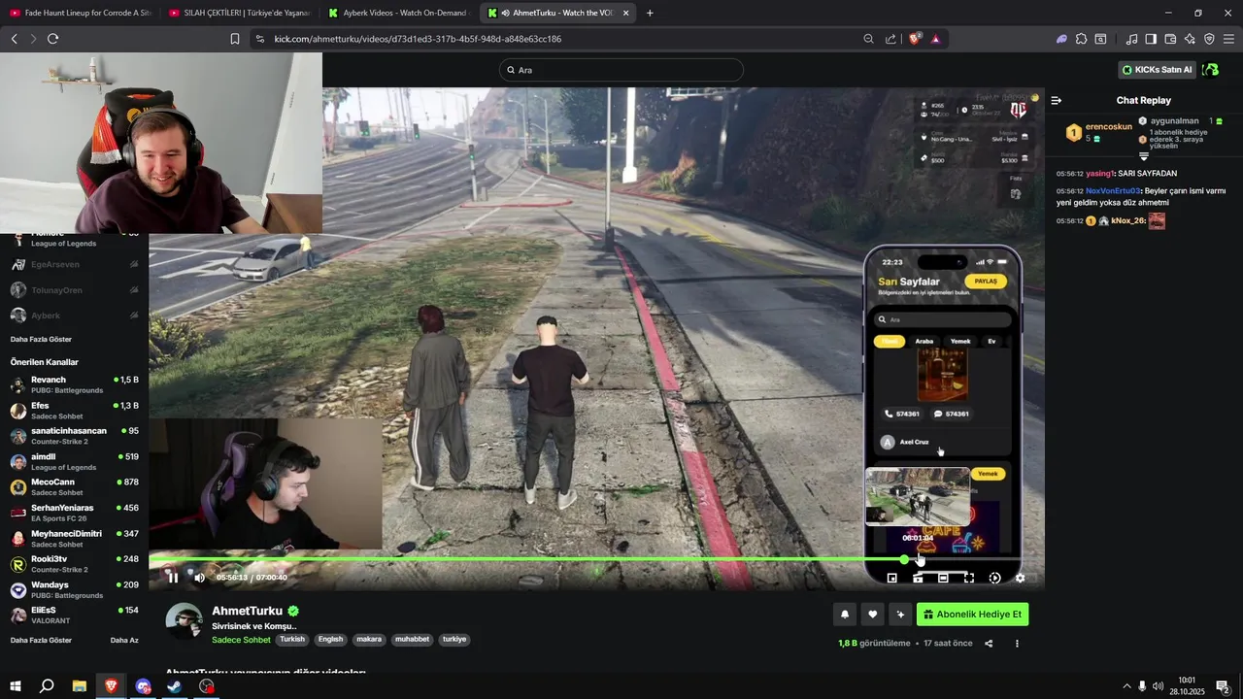Viewport: 1243px width, 699px height.
Task: Open the TolunayOren channel
Action: tap(75, 290)
